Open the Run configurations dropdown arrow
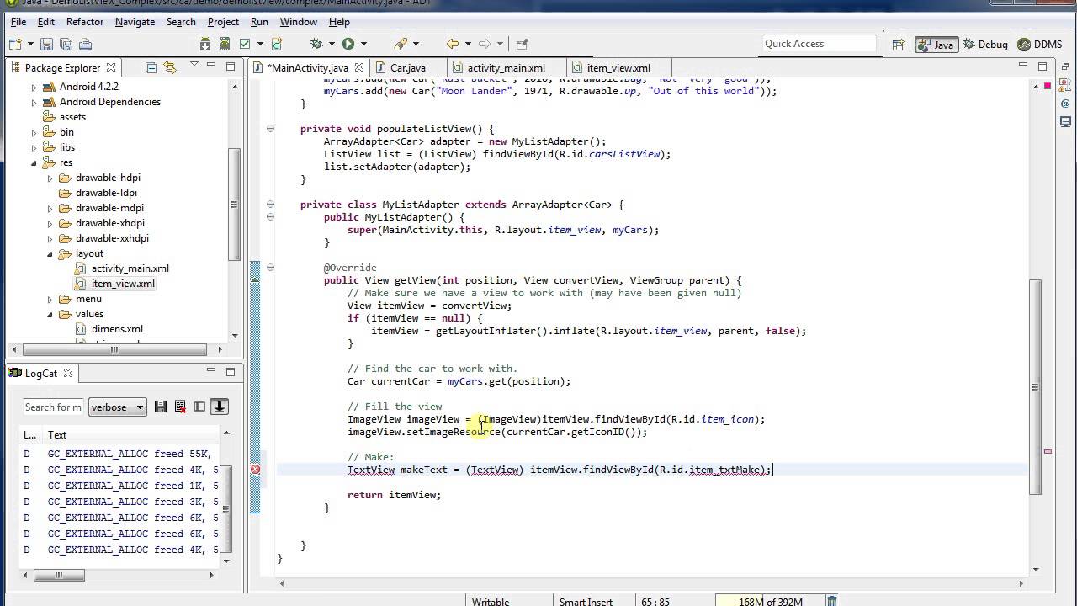 363,44
